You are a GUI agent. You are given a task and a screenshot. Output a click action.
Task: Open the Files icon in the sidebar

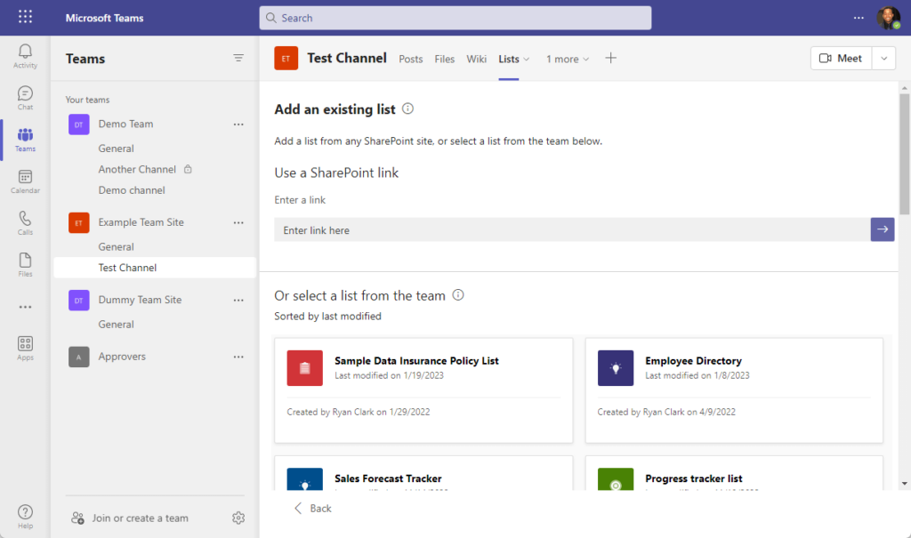(x=25, y=265)
